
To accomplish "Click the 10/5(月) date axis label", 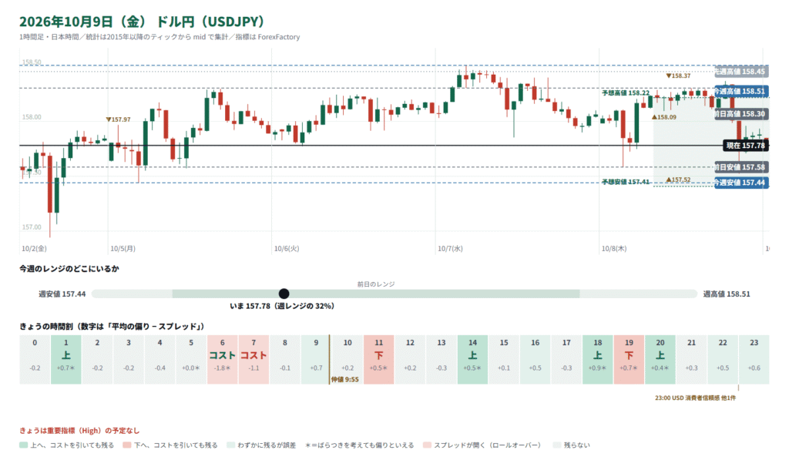I will pyautogui.click(x=123, y=249).
